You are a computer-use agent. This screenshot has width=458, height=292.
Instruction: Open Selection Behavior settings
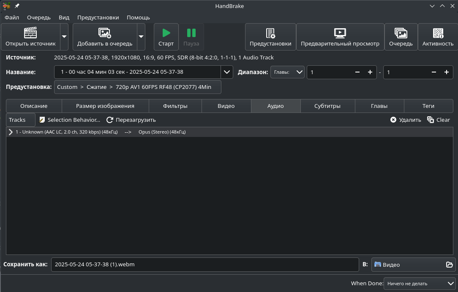coord(70,120)
